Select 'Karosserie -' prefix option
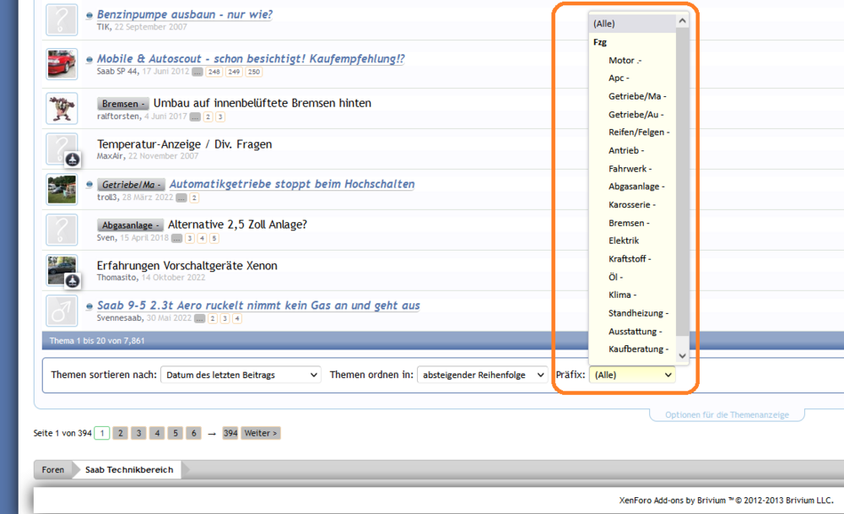The height and width of the screenshot is (514, 844). [x=632, y=205]
